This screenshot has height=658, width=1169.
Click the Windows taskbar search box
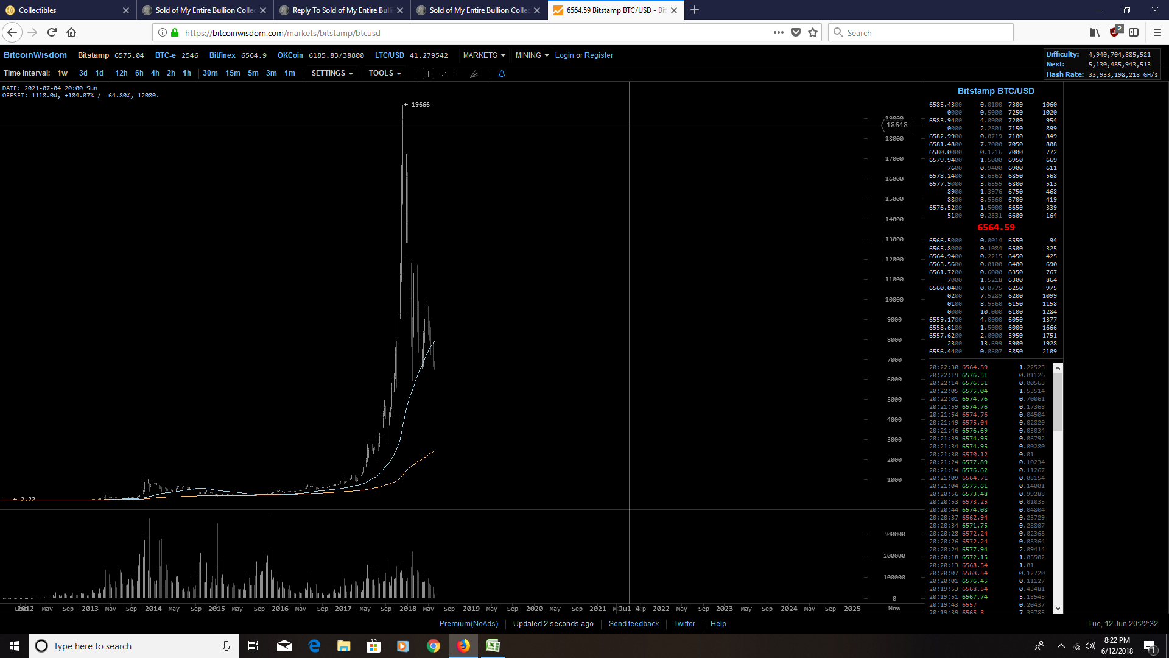[x=134, y=646]
